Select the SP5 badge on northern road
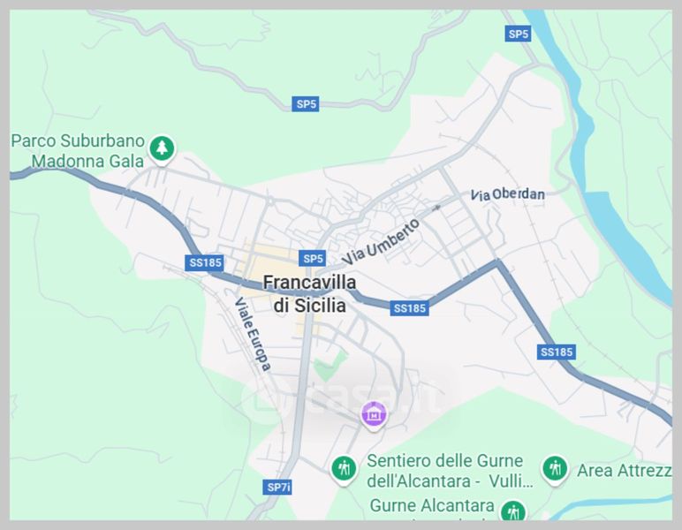The width and height of the screenshot is (682, 530). [x=306, y=104]
